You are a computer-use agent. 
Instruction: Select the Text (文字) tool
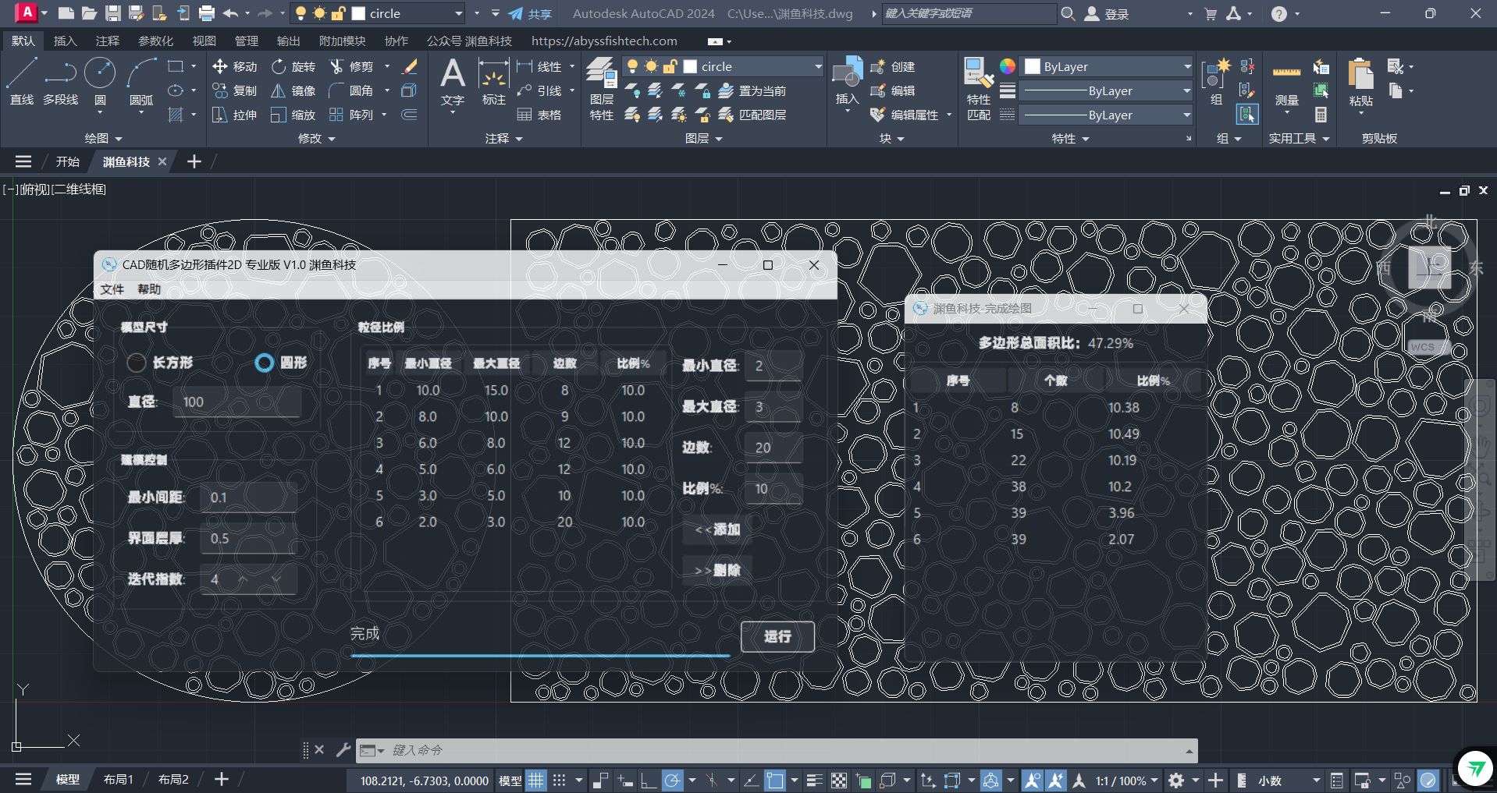click(452, 83)
